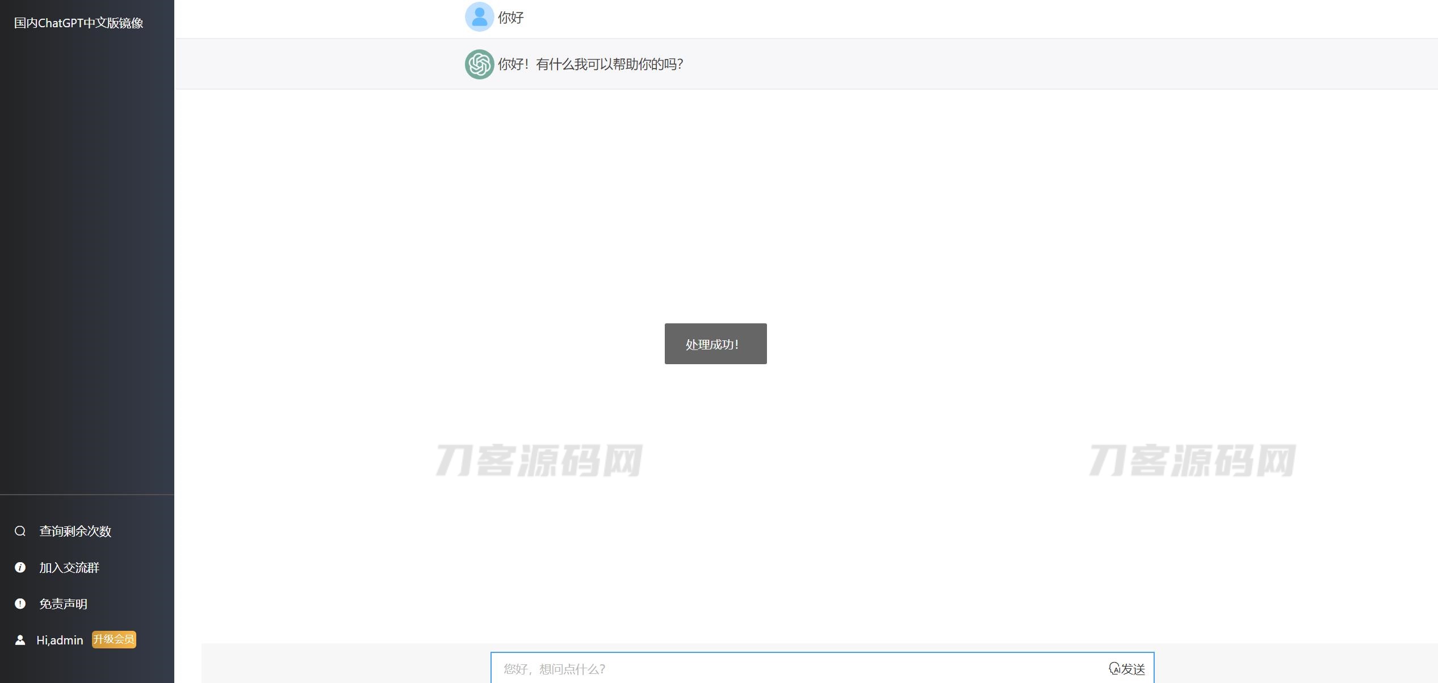Image resolution: width=1438 pixels, height=683 pixels.
Task: Click the AI bubble icon beside 发送
Action: (1114, 668)
